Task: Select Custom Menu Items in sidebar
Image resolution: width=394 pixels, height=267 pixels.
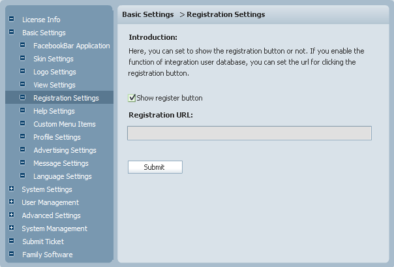Action: [65, 124]
